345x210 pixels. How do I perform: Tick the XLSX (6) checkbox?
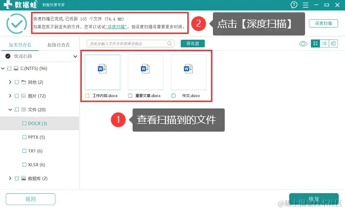pyautogui.click(x=25, y=165)
